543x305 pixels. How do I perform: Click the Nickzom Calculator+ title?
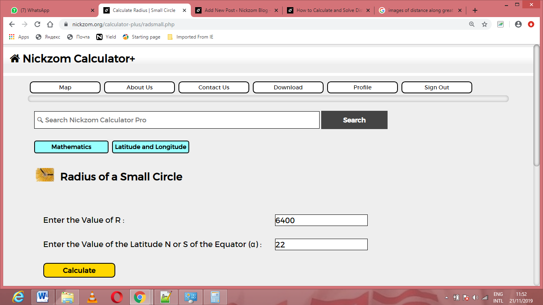tap(79, 59)
